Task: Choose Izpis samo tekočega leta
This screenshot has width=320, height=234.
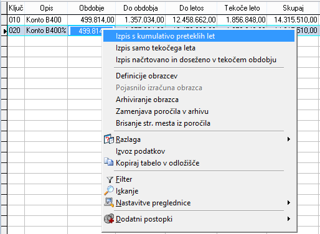Action: pyautogui.click(x=199, y=48)
